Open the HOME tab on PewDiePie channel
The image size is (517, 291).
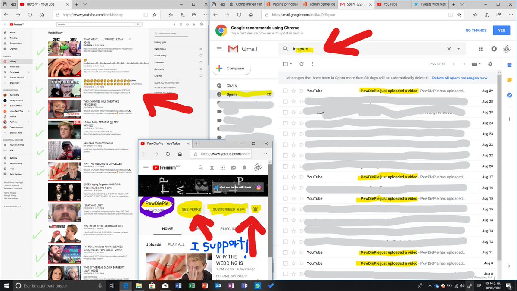tap(167, 229)
